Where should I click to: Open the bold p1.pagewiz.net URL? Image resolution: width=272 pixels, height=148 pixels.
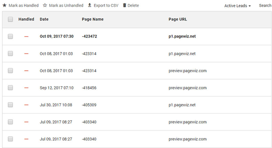point(182,37)
